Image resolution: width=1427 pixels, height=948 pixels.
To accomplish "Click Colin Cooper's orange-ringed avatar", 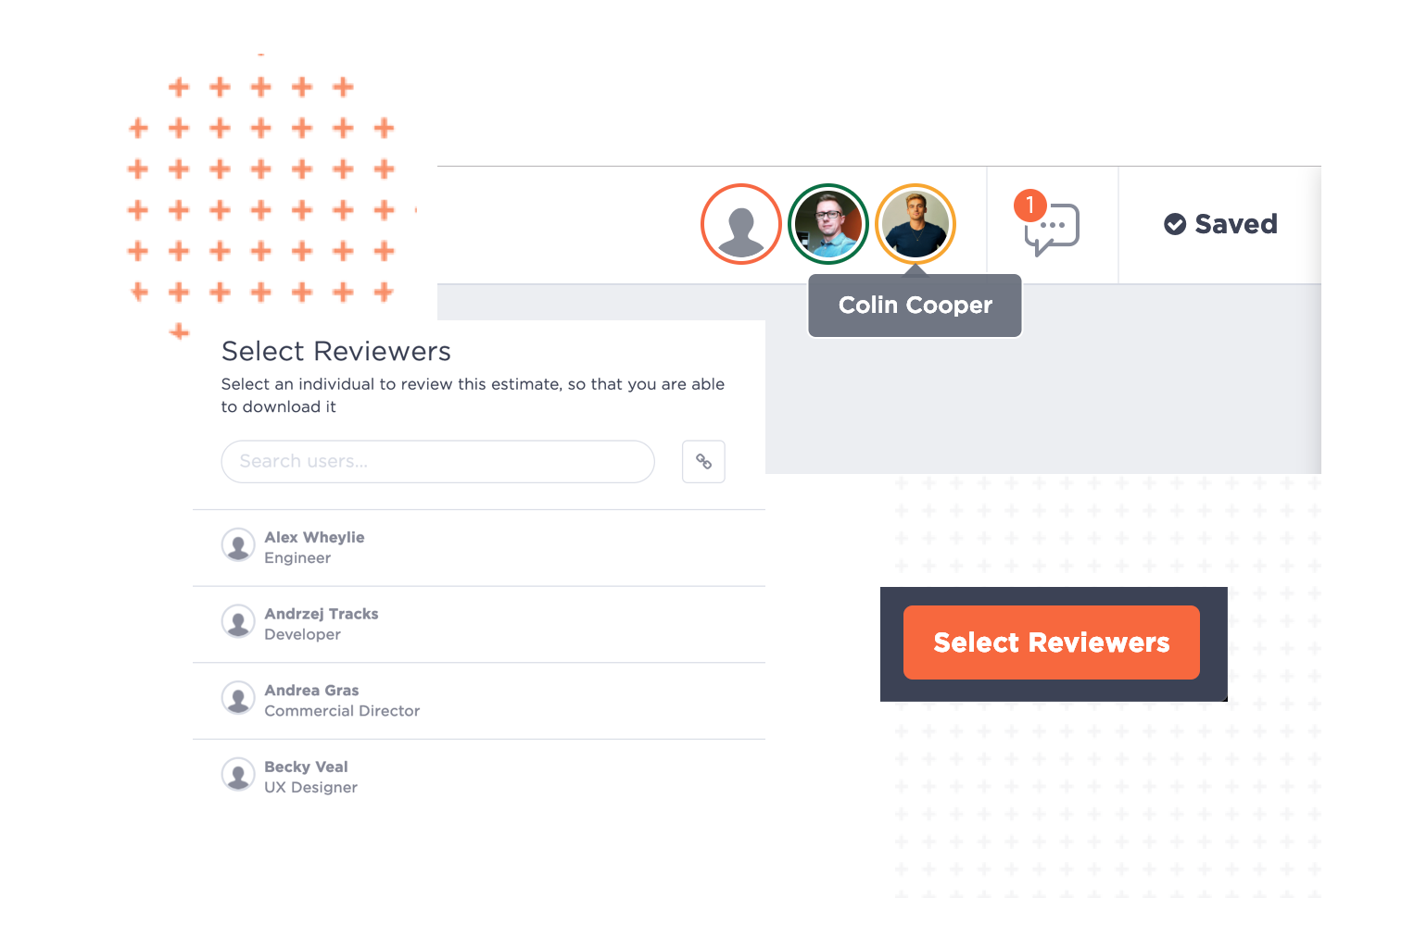I will click(916, 224).
